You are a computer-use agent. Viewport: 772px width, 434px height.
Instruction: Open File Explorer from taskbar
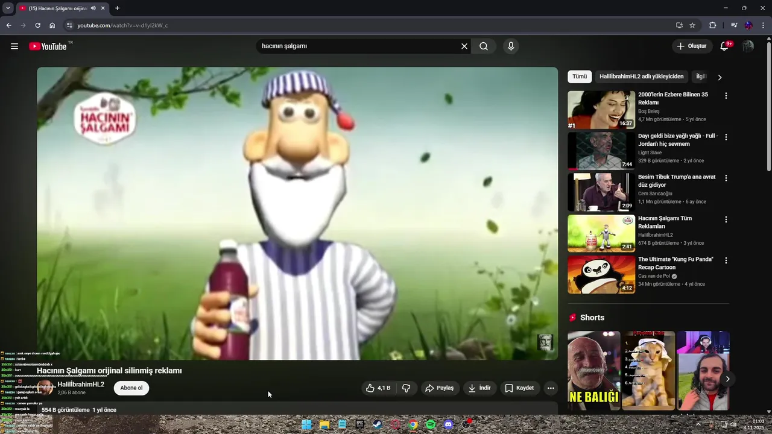[324, 424]
